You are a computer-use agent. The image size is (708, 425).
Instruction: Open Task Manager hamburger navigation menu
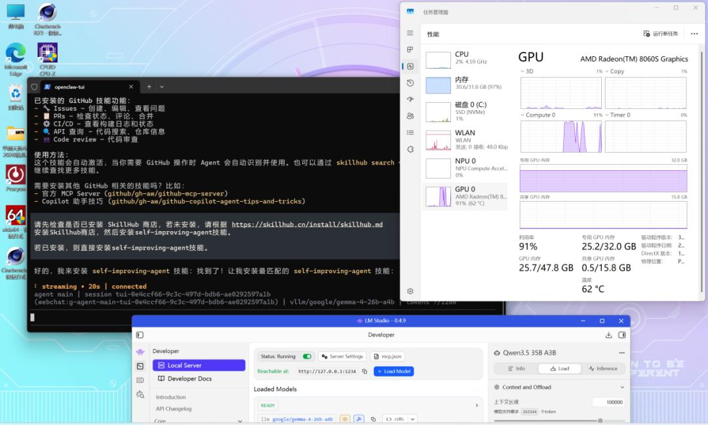tap(410, 33)
